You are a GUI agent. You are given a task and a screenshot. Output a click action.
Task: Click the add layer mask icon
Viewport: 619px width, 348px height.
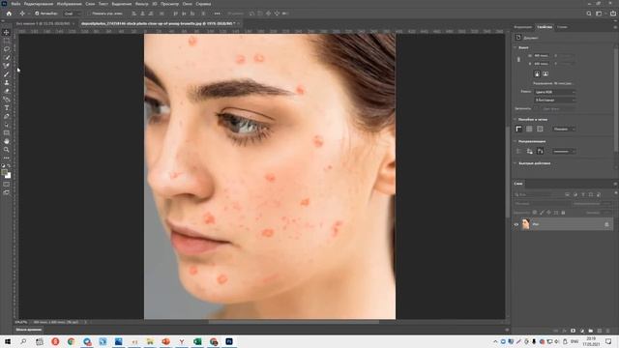click(573, 331)
